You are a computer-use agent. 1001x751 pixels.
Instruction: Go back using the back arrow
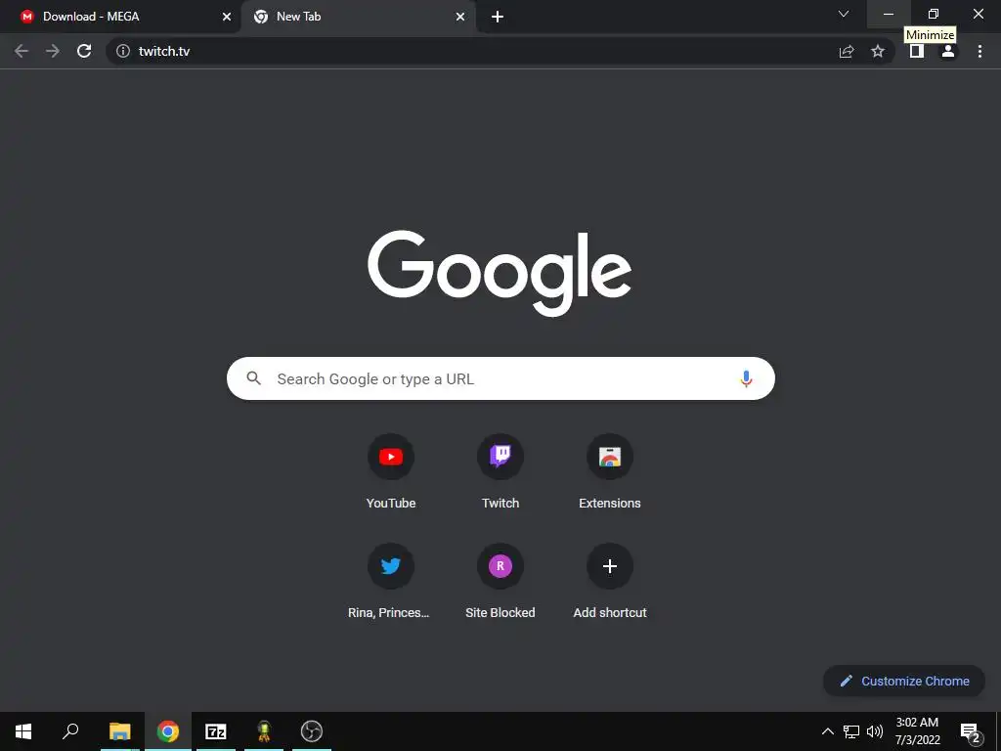click(22, 51)
